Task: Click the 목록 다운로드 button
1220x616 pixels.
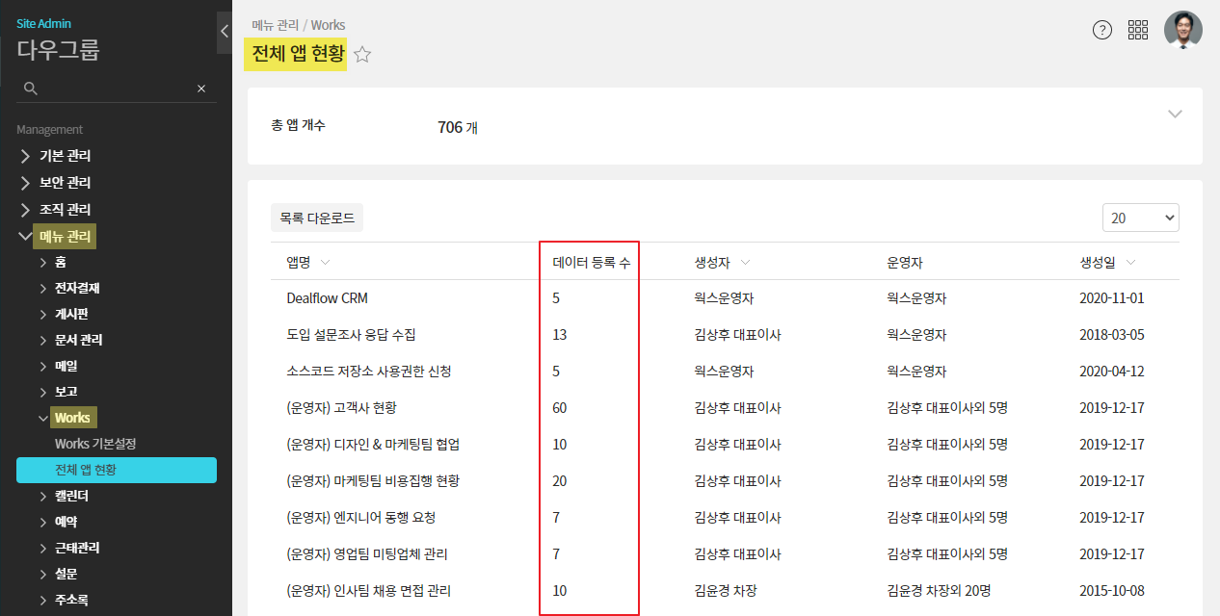Action: tap(317, 218)
